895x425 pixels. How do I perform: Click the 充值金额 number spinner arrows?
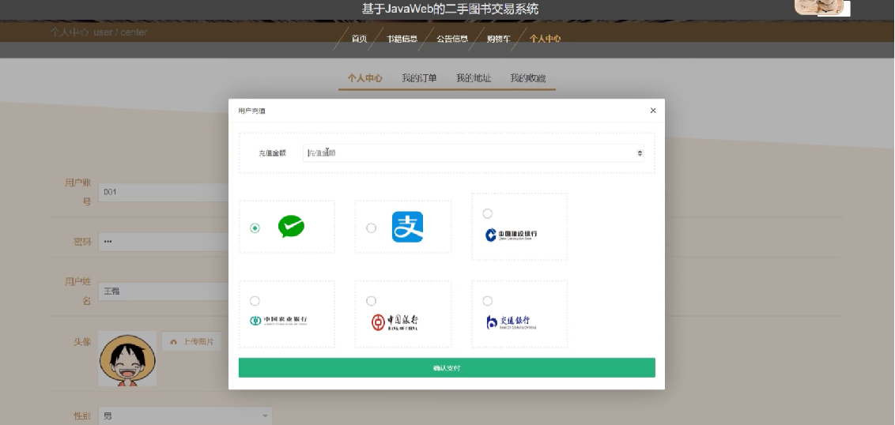coord(640,153)
